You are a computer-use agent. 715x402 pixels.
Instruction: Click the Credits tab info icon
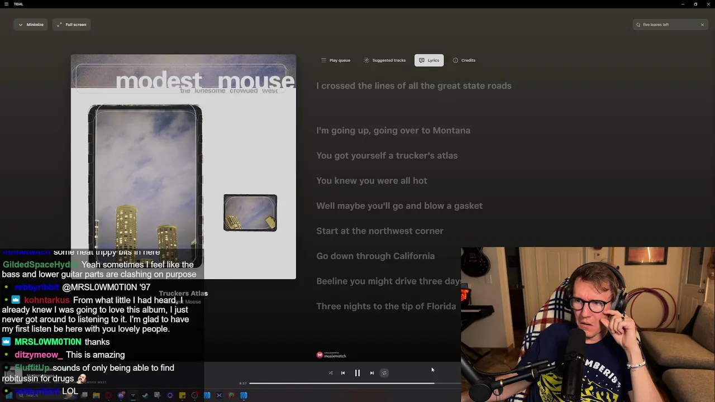tap(455, 60)
